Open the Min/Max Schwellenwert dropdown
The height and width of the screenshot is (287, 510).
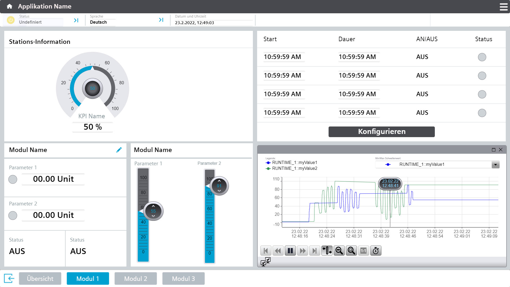click(495, 164)
